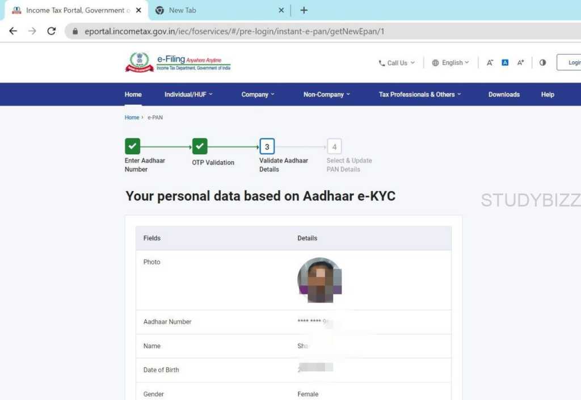Click the Home breadcrumb link
581x400 pixels.
[132, 117]
